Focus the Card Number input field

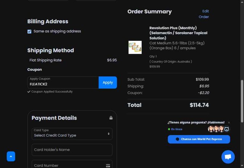tap(72, 164)
